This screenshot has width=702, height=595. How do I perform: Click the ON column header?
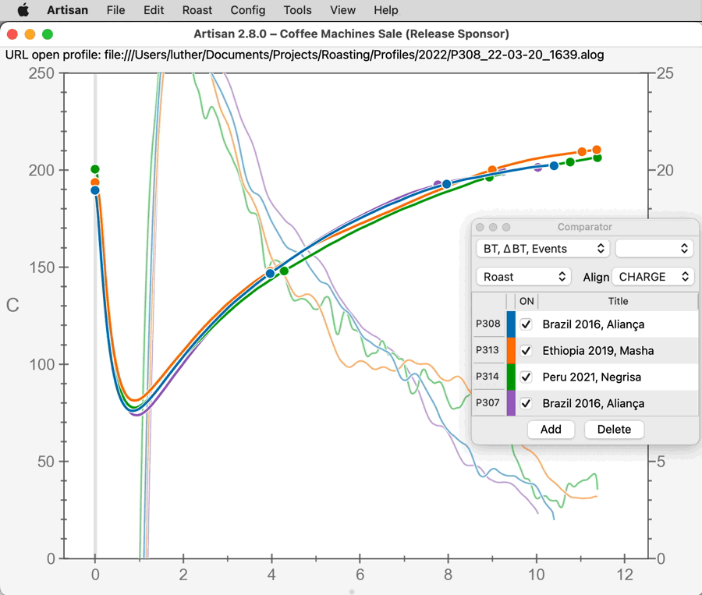[x=526, y=301]
